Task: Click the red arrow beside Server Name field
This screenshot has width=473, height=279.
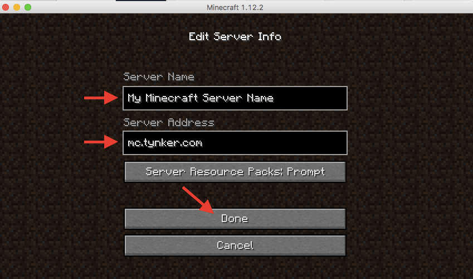Action: pos(101,98)
